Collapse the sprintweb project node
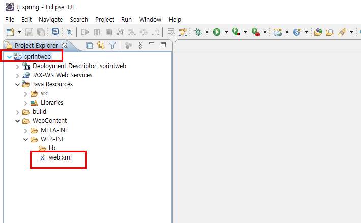 point(10,57)
